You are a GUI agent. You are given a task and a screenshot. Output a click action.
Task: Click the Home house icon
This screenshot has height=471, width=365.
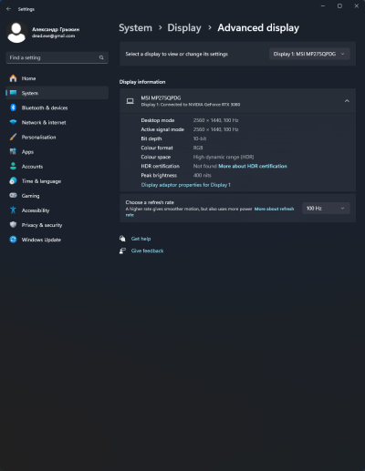pos(13,78)
